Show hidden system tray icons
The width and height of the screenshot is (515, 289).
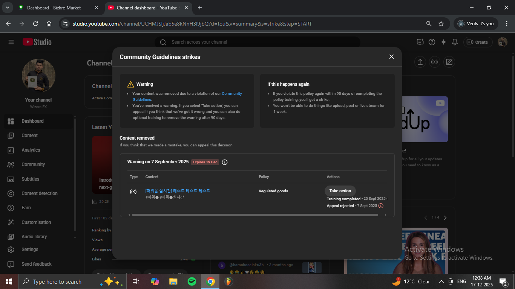441,281
